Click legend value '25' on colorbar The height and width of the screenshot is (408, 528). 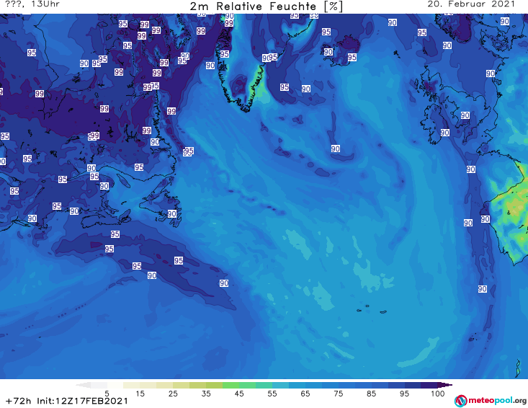click(173, 394)
